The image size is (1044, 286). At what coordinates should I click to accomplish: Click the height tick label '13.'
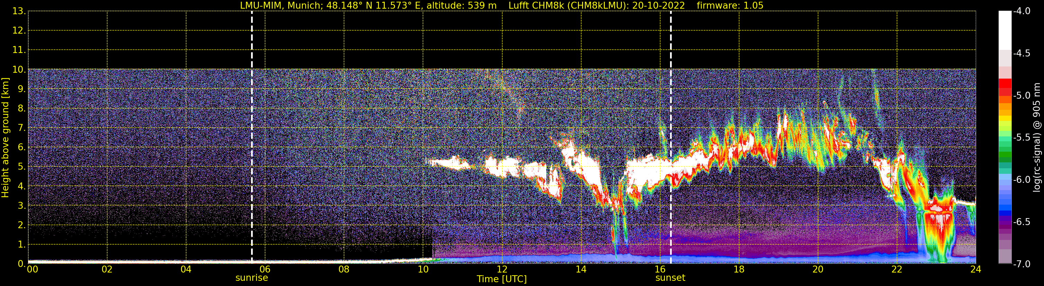point(19,11)
